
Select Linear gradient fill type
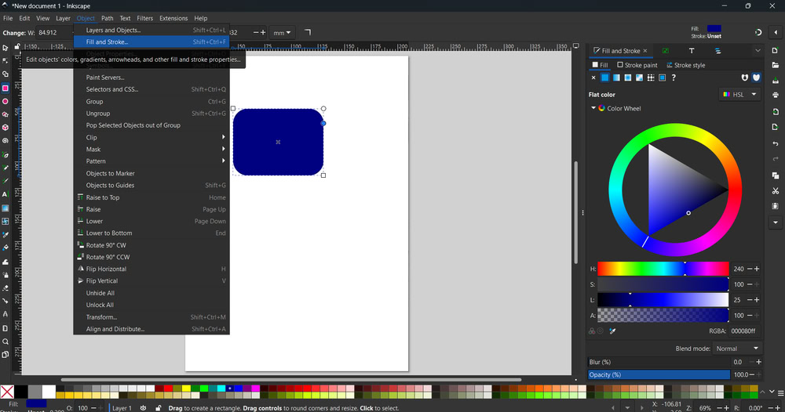616,78
